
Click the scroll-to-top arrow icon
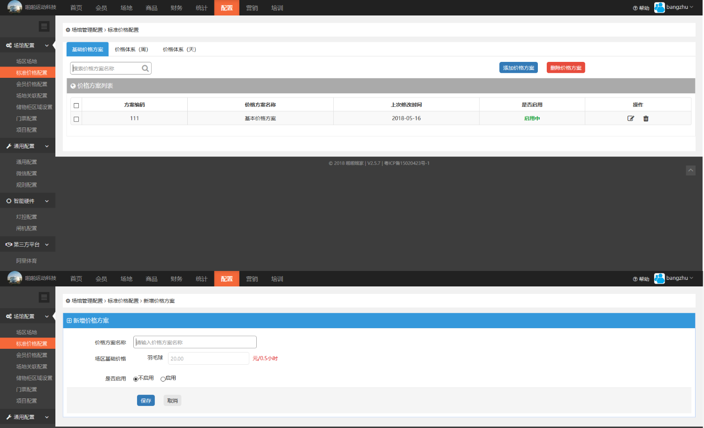click(x=690, y=171)
